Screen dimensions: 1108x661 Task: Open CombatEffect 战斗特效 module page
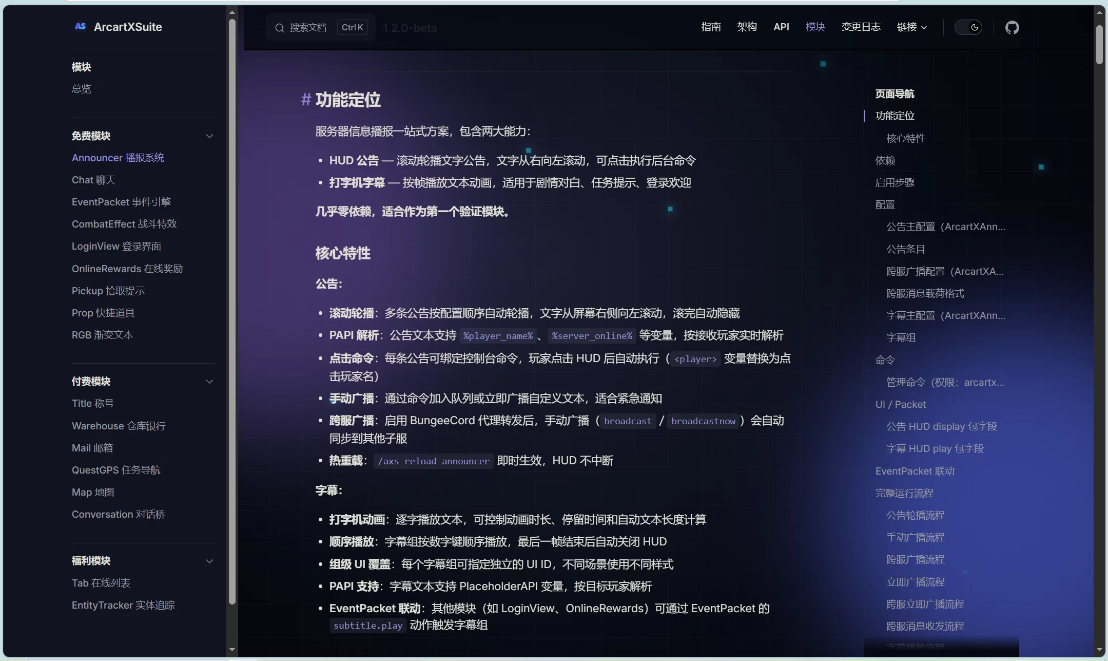coord(124,224)
